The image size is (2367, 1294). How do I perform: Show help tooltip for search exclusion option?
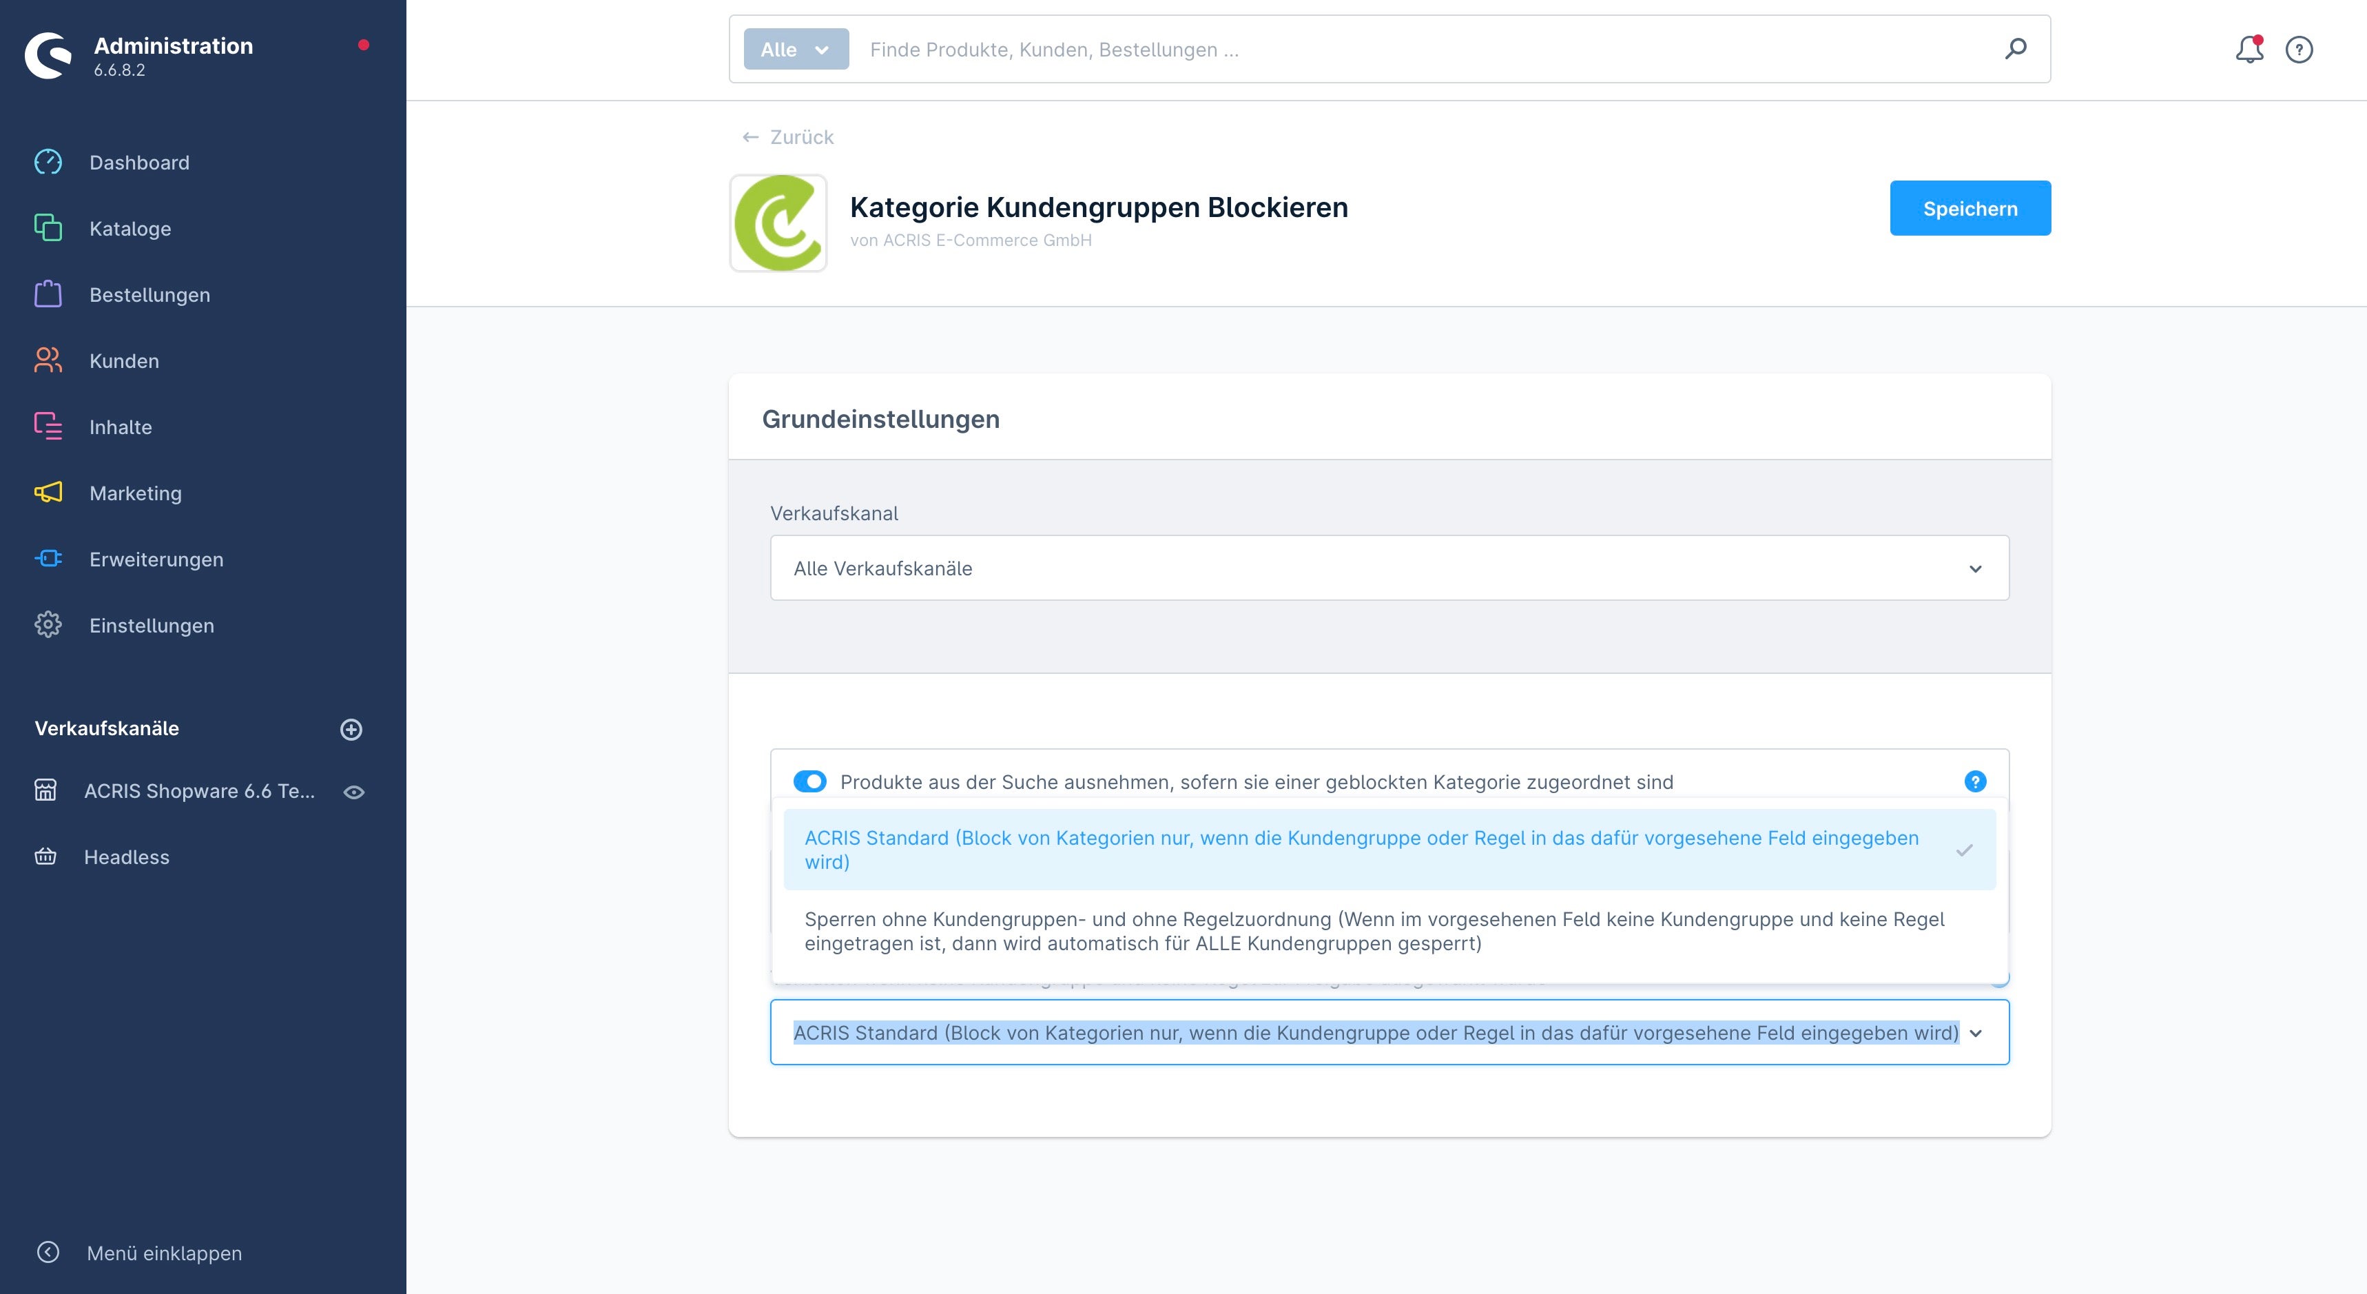click(1976, 781)
